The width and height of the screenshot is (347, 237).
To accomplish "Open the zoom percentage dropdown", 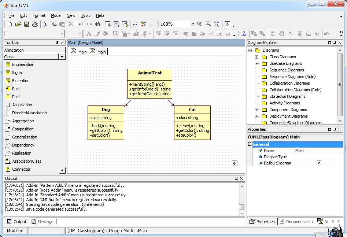I will coord(193,24).
